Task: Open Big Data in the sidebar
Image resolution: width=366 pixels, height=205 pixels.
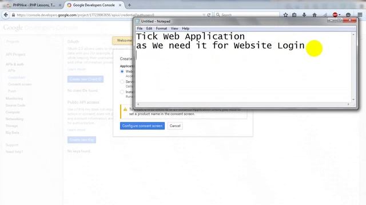Action: click(13, 133)
